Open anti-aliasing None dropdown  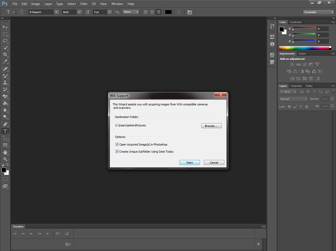pos(131,12)
